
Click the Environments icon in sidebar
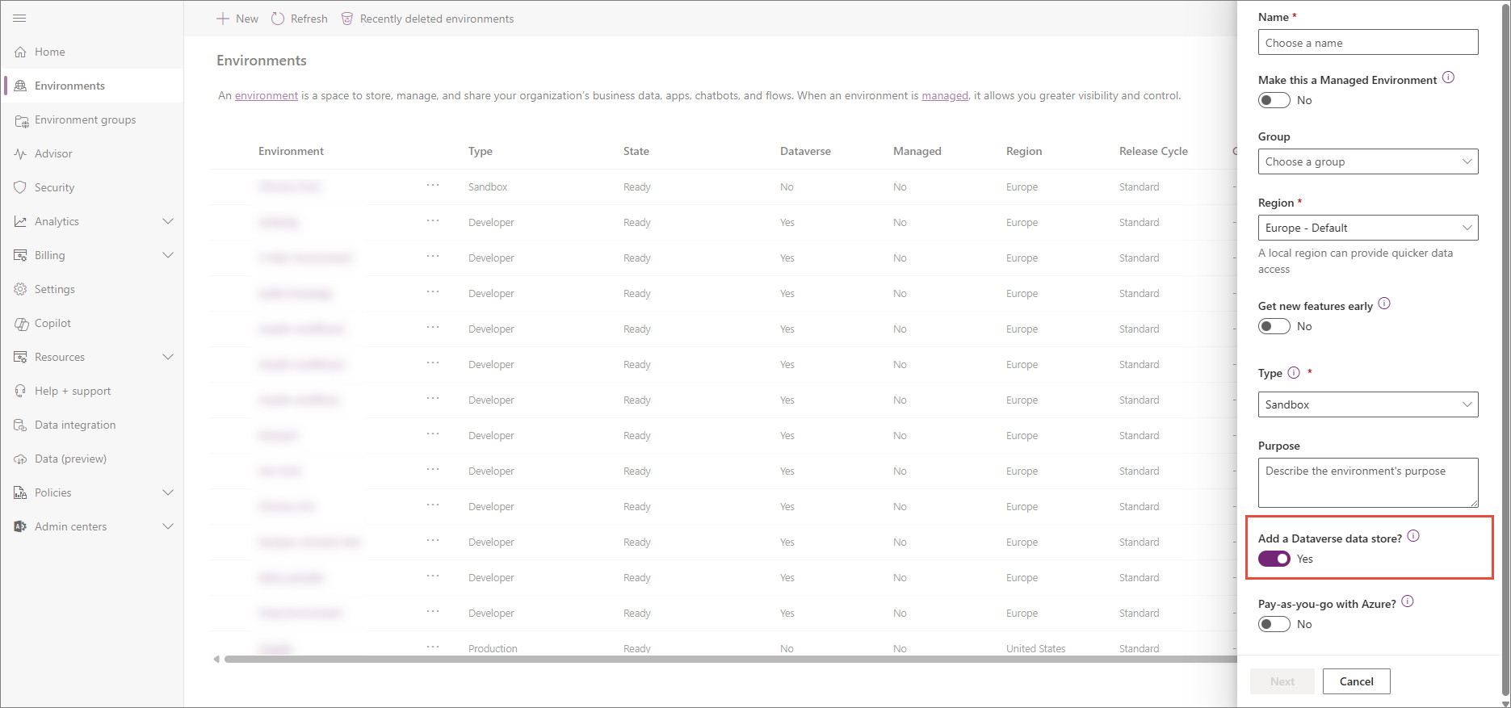tap(20, 86)
